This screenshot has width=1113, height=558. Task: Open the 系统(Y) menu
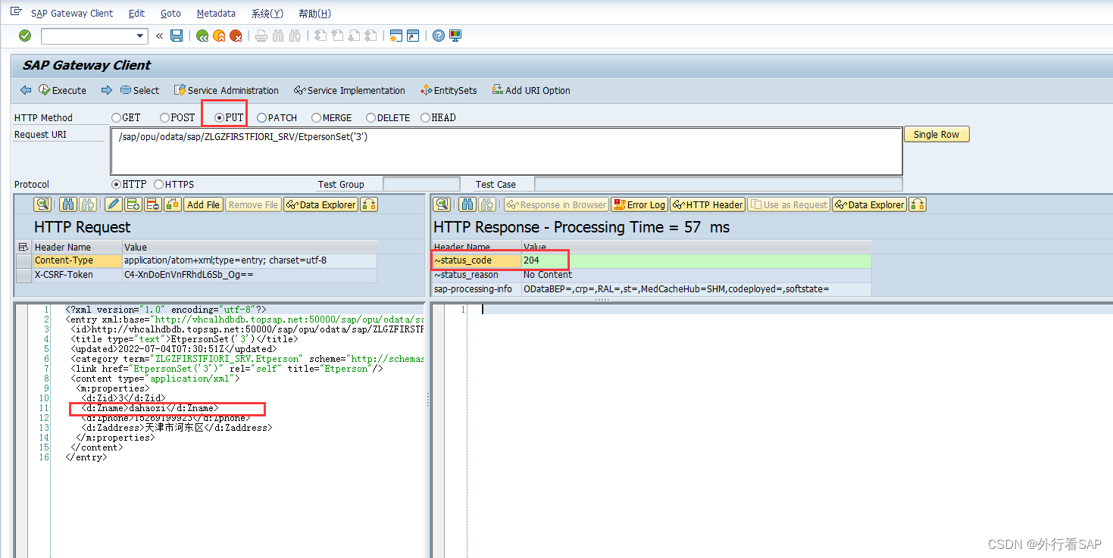[267, 13]
